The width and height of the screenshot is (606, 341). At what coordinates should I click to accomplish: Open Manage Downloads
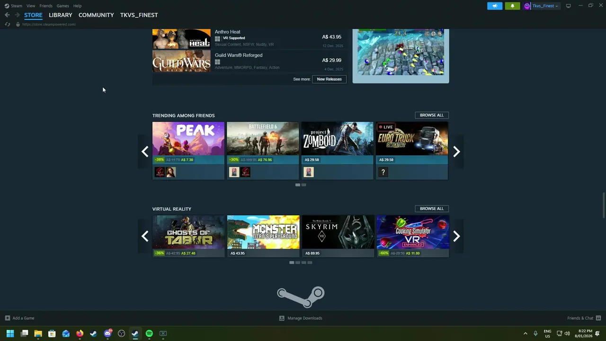point(305,318)
